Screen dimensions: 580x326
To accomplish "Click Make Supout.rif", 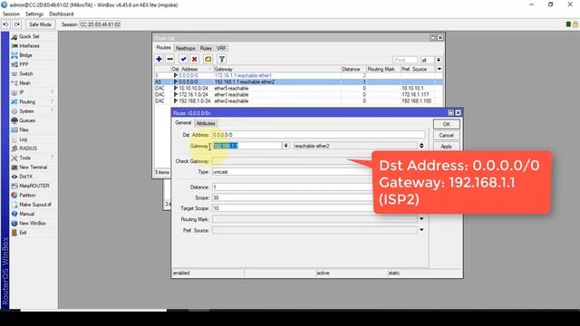I will pyautogui.click(x=35, y=205).
